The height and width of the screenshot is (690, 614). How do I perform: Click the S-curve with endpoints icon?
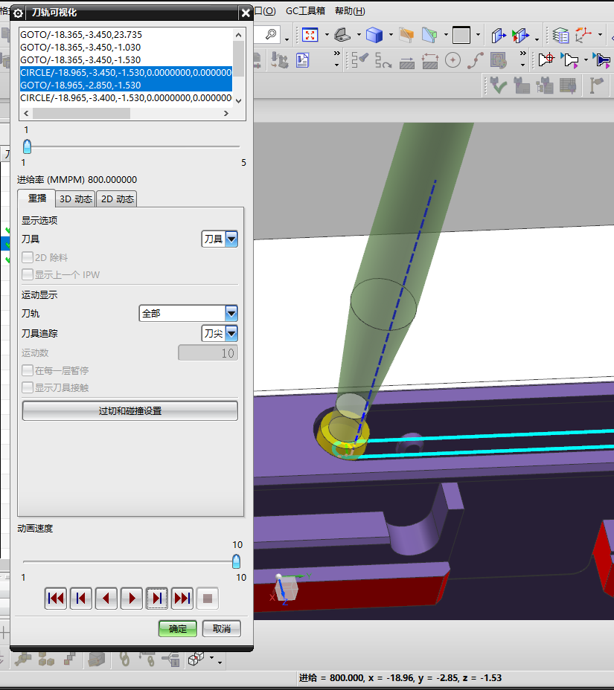point(476,59)
